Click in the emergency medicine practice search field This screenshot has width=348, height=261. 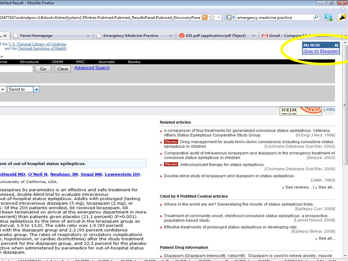click(x=274, y=17)
